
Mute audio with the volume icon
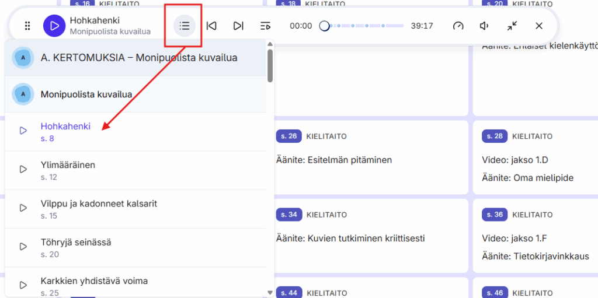tap(485, 26)
